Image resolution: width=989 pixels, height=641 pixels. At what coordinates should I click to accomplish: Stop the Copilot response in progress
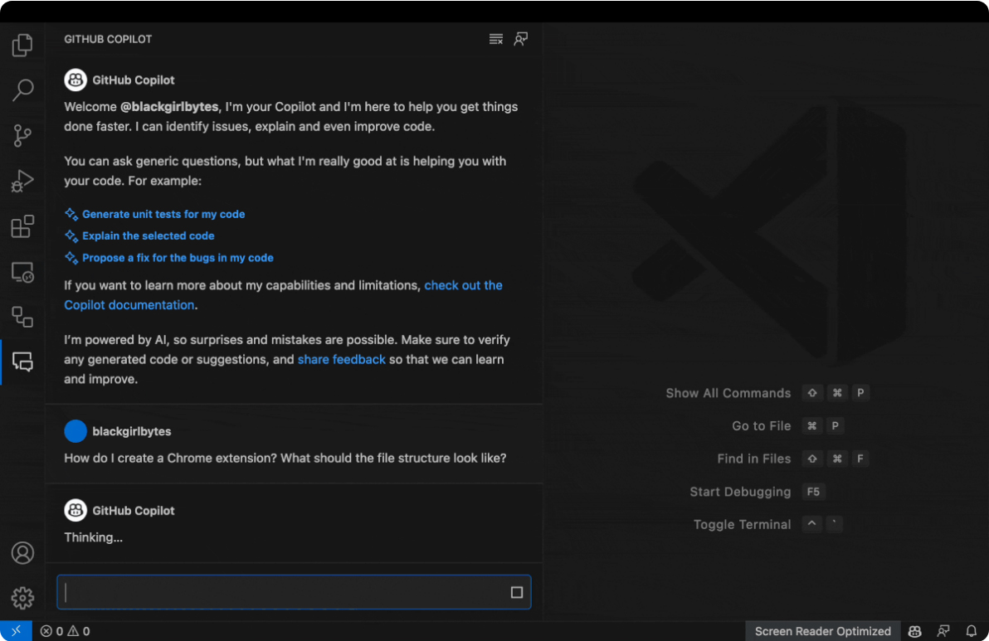(x=517, y=592)
